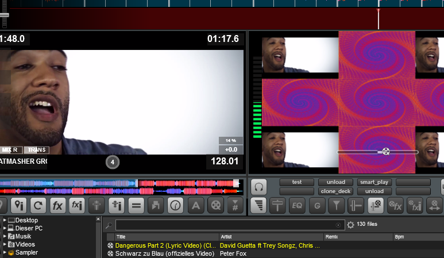Click the equals sync icon
This screenshot has height=258, width=444.
tap(136, 205)
